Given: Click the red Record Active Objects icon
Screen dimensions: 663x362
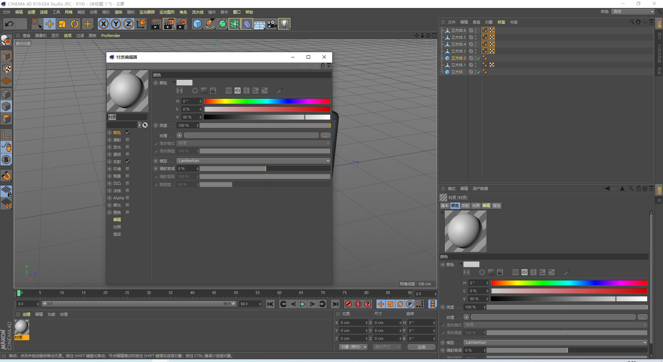Looking at the screenshot, I should pos(348,304).
